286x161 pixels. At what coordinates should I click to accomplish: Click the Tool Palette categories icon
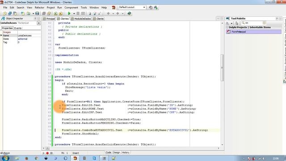(227, 23)
